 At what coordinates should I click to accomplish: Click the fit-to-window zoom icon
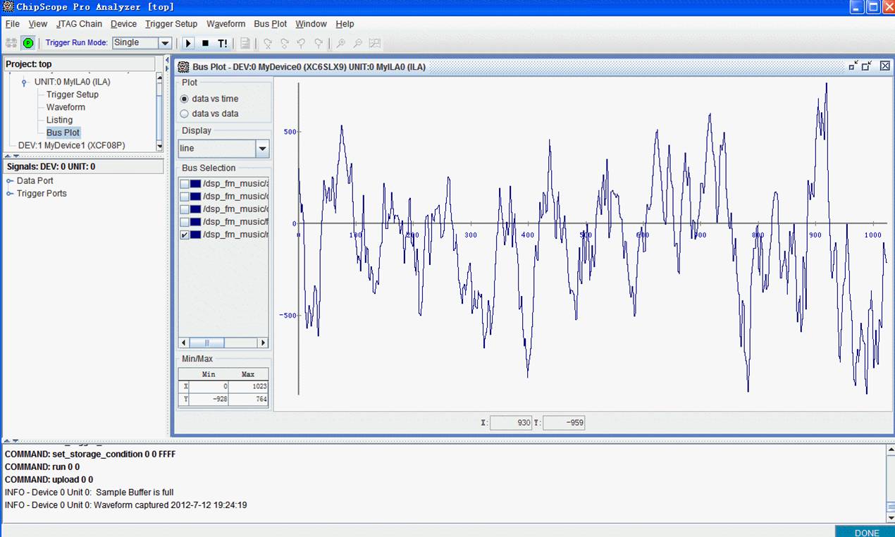375,43
